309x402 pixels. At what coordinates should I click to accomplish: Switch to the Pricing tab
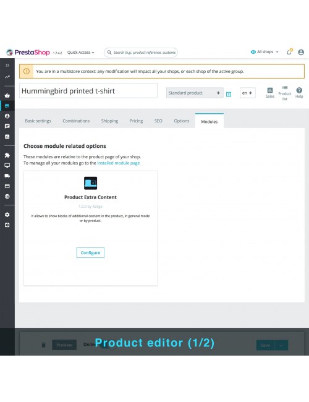tap(136, 121)
